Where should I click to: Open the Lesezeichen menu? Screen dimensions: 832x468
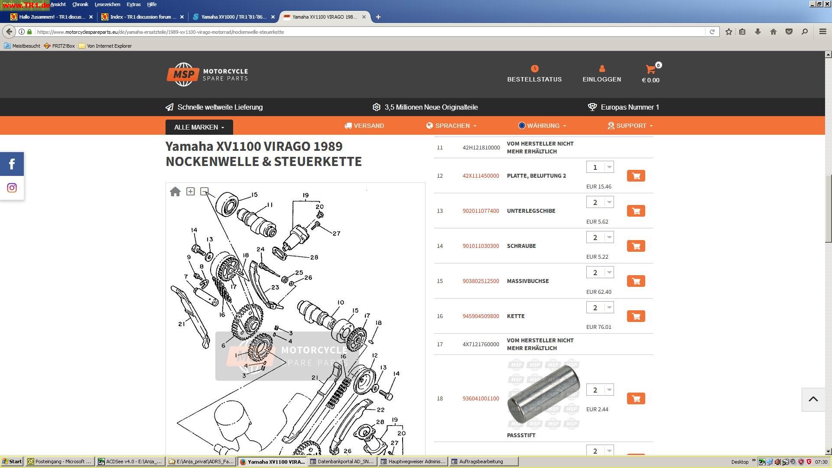[107, 4]
